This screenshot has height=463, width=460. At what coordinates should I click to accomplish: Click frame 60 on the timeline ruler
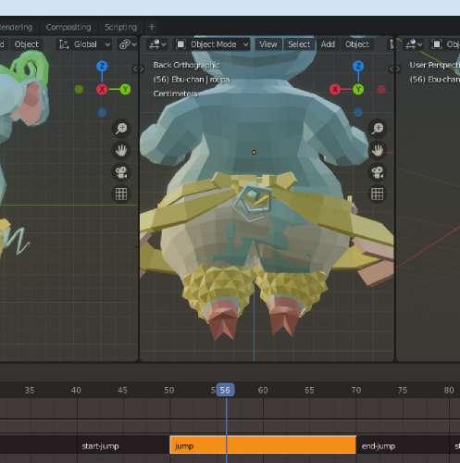click(x=263, y=390)
